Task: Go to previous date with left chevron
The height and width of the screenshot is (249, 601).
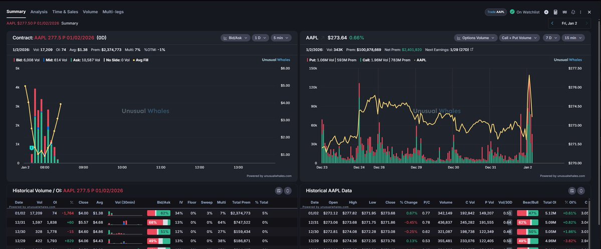Action: click(552, 24)
